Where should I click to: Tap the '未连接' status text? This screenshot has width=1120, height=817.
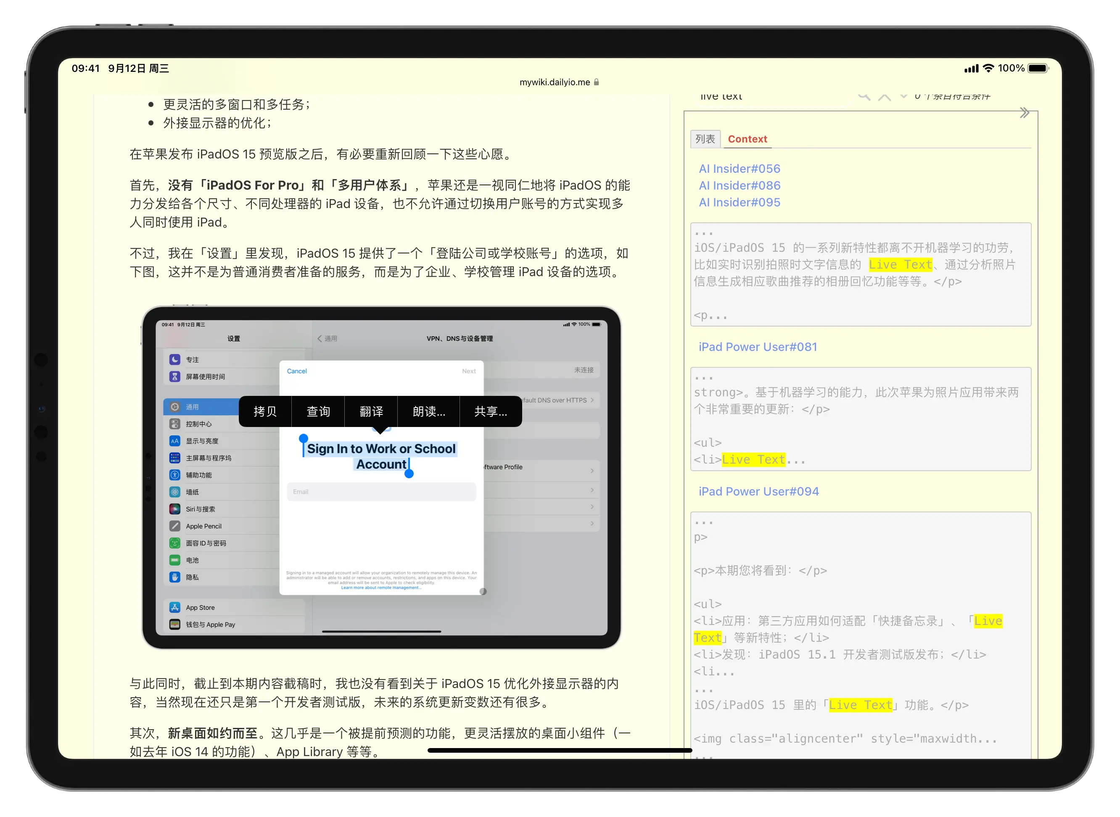click(x=584, y=370)
